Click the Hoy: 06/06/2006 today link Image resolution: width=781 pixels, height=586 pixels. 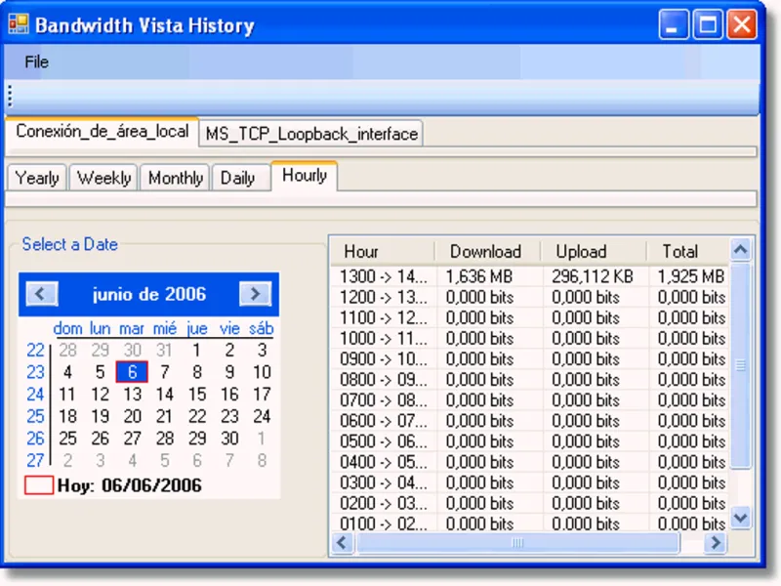(130, 485)
